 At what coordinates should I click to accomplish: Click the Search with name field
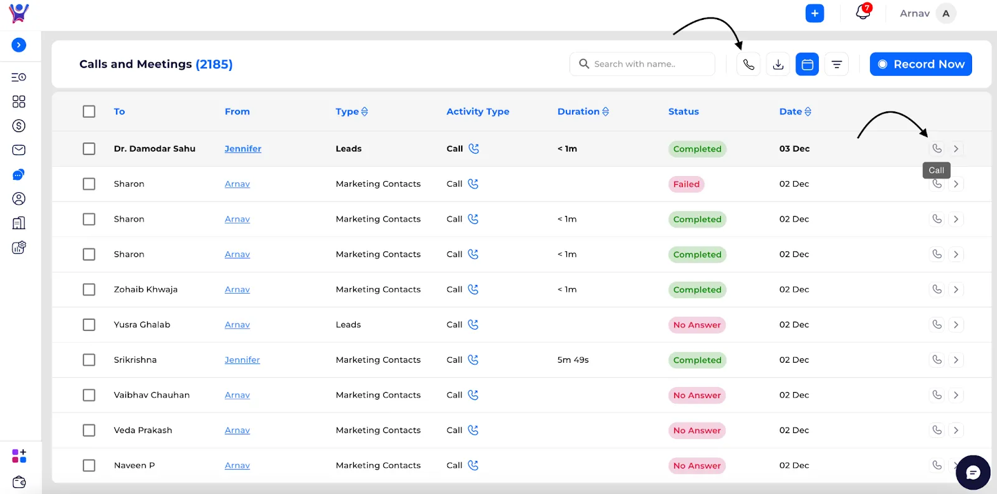642,64
